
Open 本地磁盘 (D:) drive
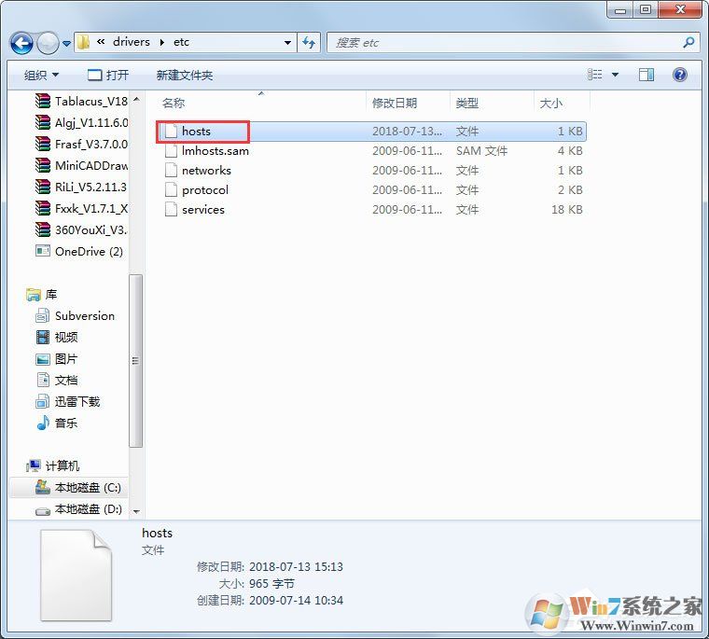[x=78, y=509]
